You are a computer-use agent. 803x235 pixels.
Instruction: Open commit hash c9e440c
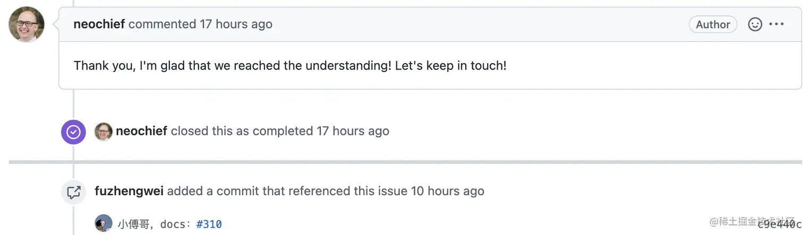tap(780, 224)
